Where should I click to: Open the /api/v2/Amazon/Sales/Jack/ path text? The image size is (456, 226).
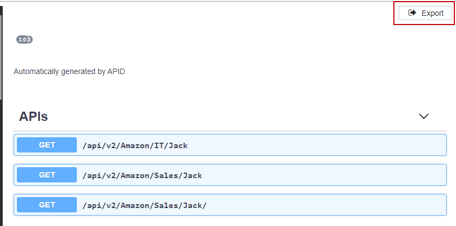(144, 205)
